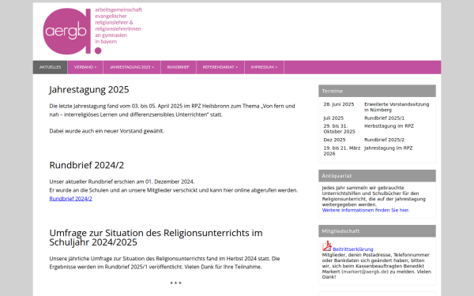This screenshot has height=296, width=474.
Task: Open the Rundbrief menu item
Action: pos(178,67)
